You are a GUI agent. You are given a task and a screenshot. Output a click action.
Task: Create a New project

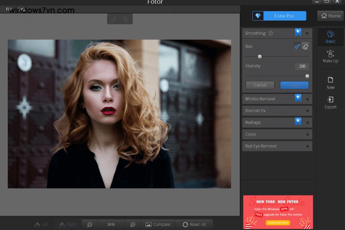click(330, 83)
